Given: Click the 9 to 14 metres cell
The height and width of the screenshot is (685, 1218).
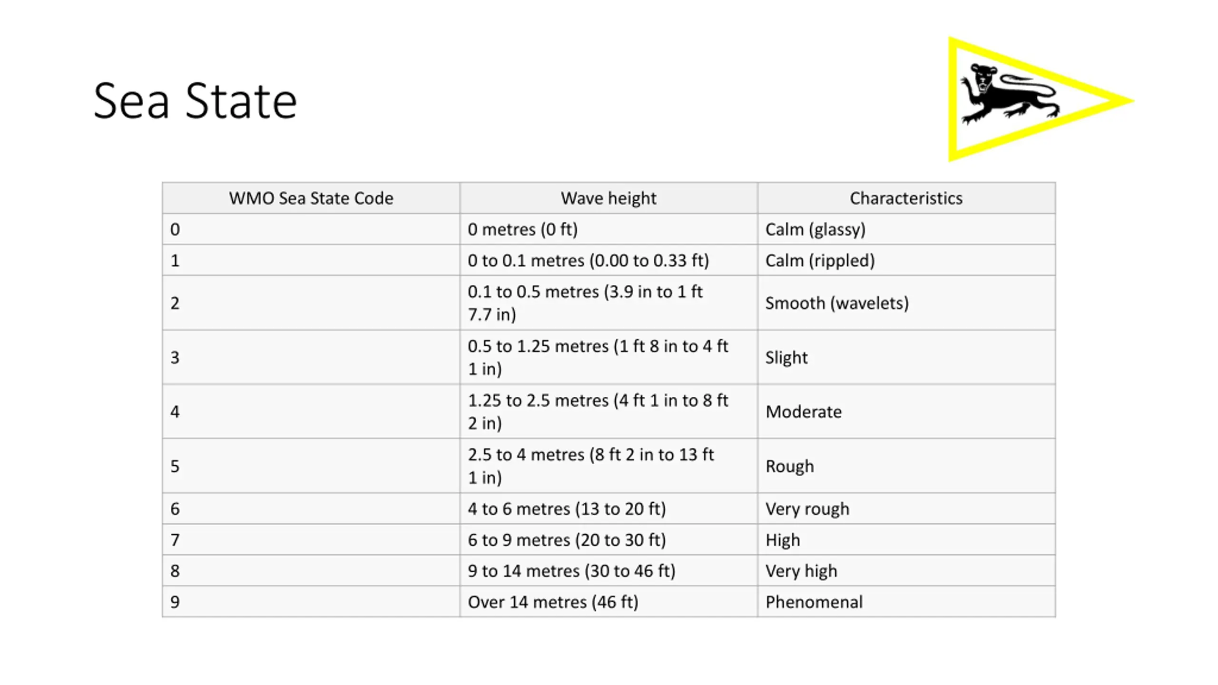Looking at the screenshot, I should [609, 571].
